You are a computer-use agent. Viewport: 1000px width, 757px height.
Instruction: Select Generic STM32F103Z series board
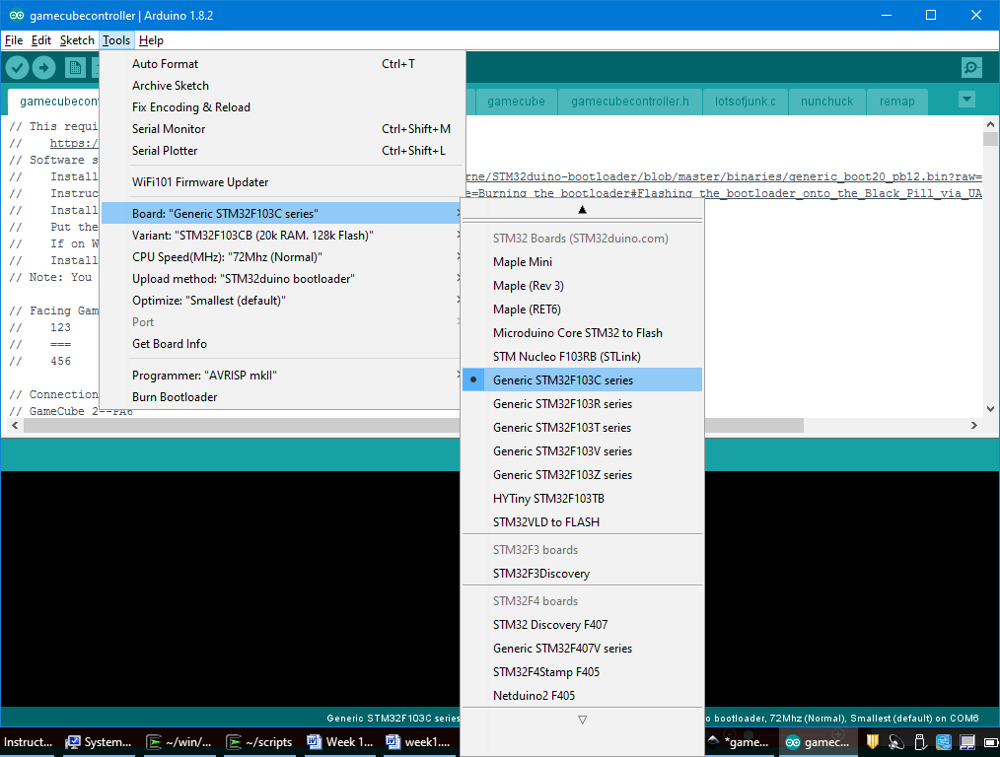(582, 474)
